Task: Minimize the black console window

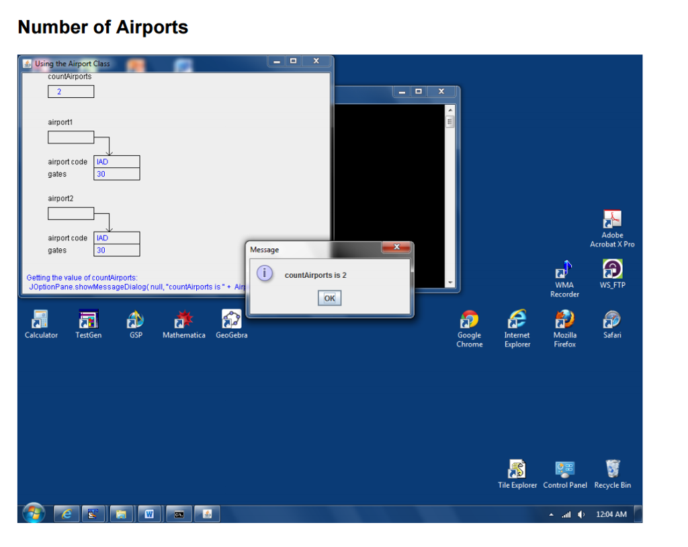Action: [x=402, y=91]
